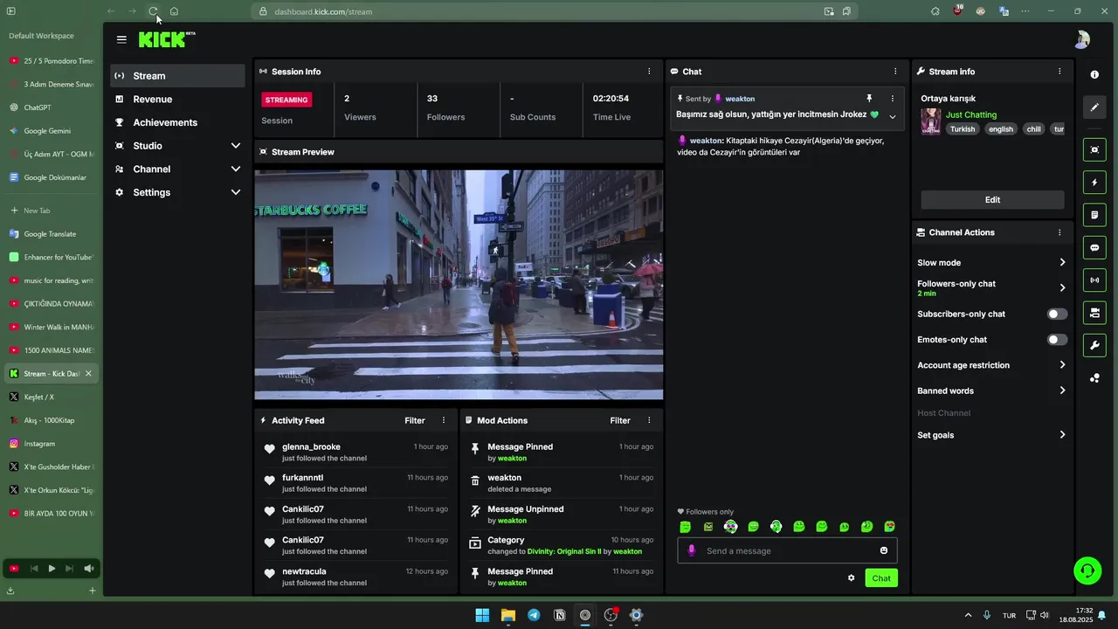Switch to Instagram browser tab
1118x629 pixels.
(51, 444)
